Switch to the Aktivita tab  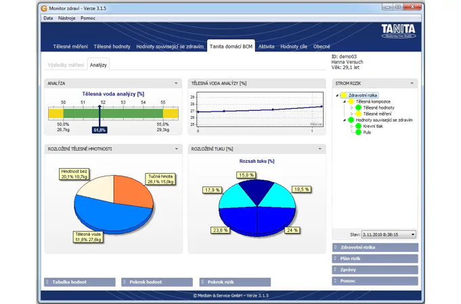(x=266, y=47)
